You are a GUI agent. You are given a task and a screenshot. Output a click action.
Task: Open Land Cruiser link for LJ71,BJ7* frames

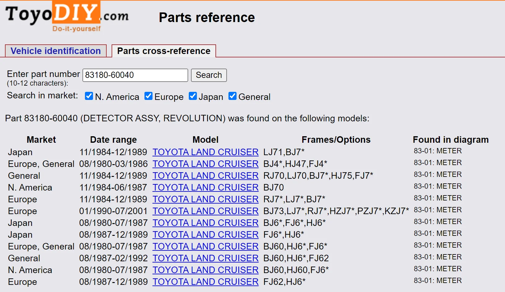[x=205, y=152]
